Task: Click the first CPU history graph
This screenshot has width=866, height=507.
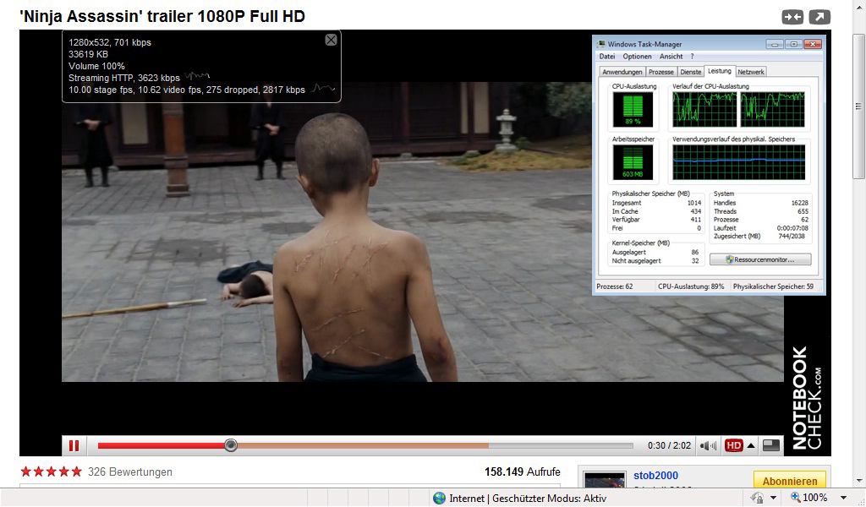Action: (x=704, y=109)
